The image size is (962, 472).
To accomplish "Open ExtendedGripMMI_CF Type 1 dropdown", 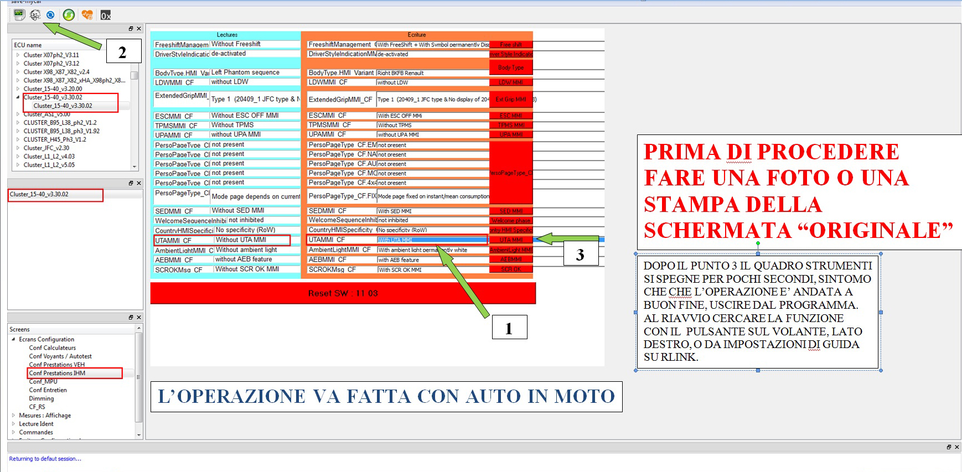I will tap(433, 100).
